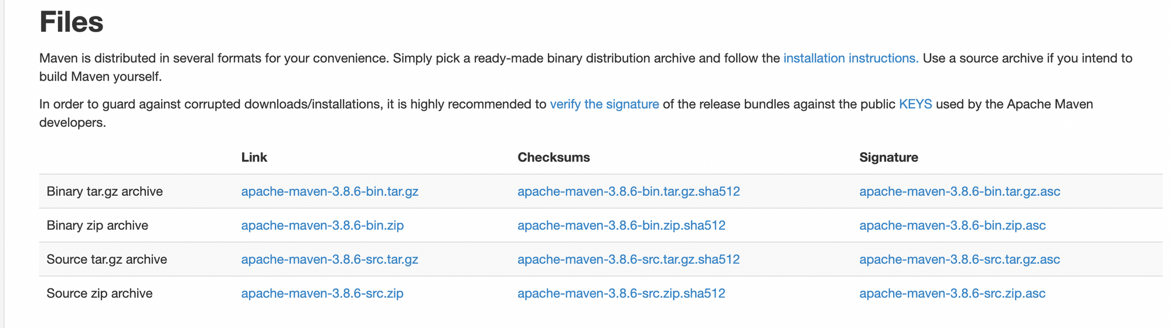This screenshot has width=1172, height=328.
Task: Click the Link column header
Action: (254, 157)
